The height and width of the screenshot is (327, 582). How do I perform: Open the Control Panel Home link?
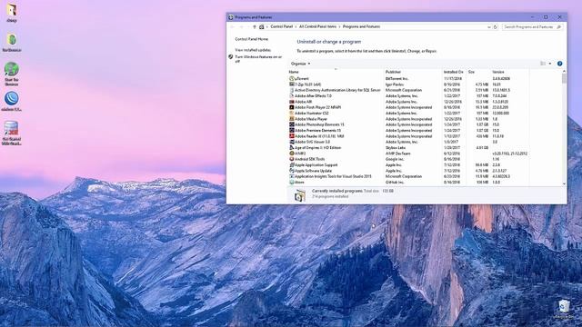pyautogui.click(x=251, y=39)
